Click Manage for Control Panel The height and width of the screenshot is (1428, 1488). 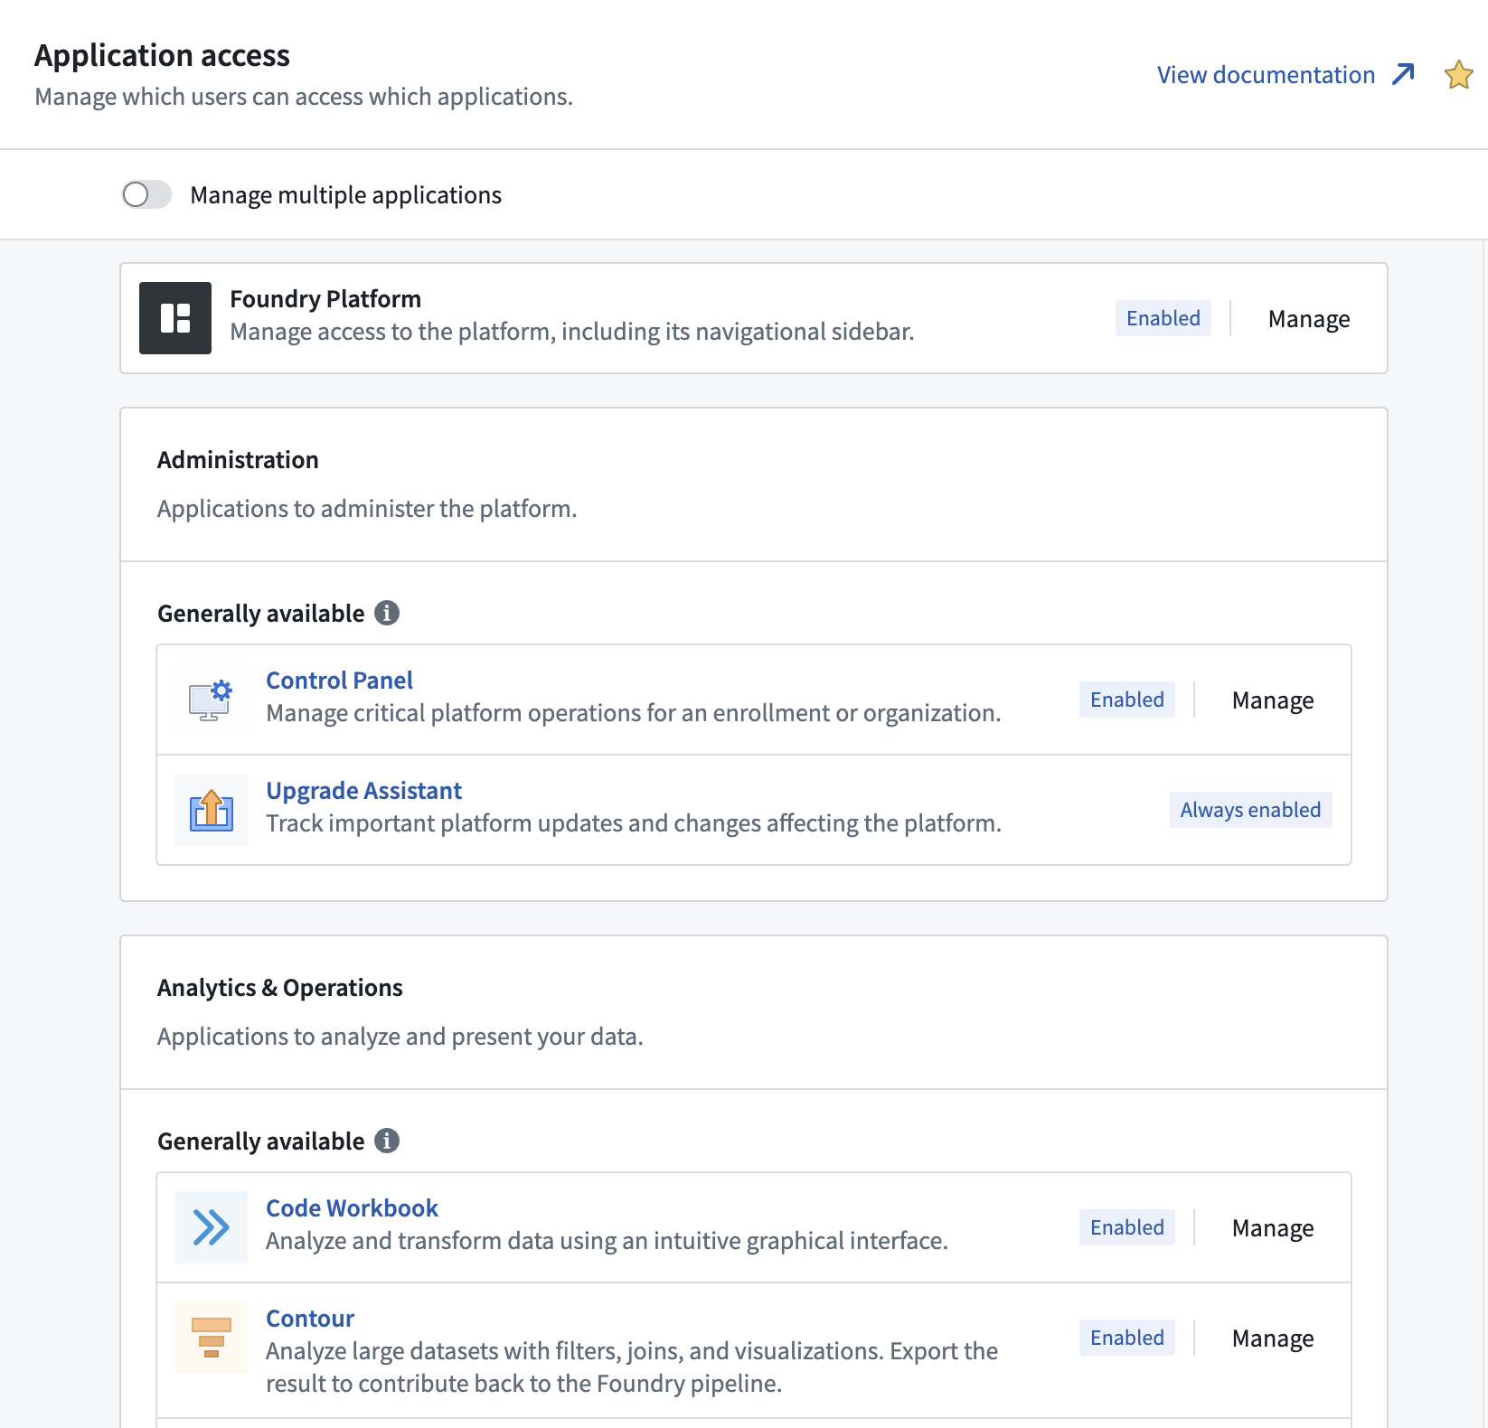[1273, 700]
